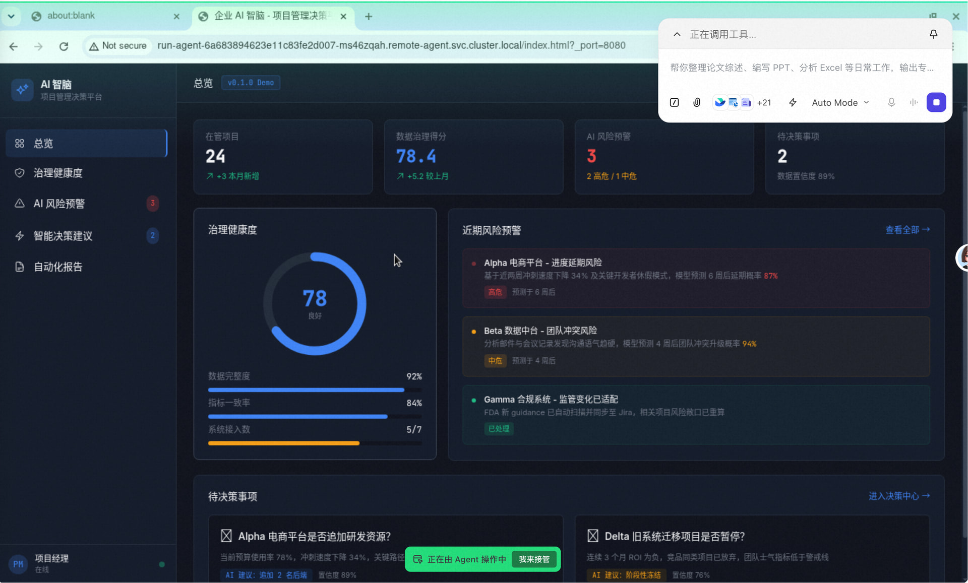Viewport: 968px width, 583px height.
Task: Open the Gamma 合规系统 alert card
Action: click(696, 415)
